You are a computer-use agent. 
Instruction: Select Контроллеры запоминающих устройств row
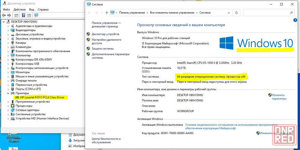point(42,68)
